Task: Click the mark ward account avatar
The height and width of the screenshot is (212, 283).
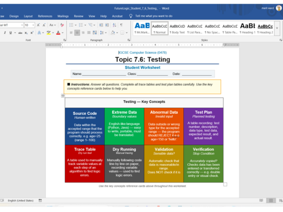Action: pos(279,8)
